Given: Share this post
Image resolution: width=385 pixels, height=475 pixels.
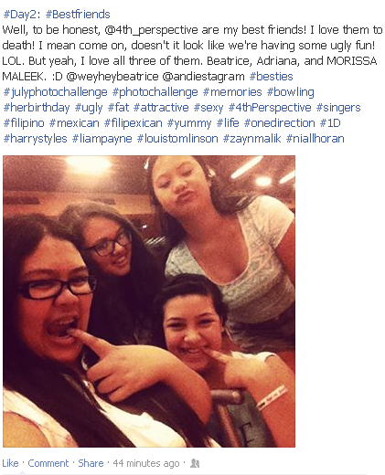Looking at the screenshot, I should 91,463.
